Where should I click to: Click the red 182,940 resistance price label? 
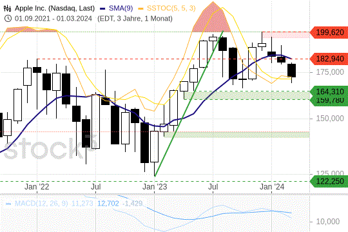(x=329, y=59)
